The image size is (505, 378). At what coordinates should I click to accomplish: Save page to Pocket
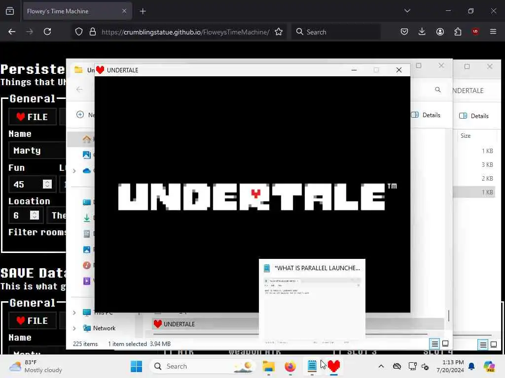404,31
